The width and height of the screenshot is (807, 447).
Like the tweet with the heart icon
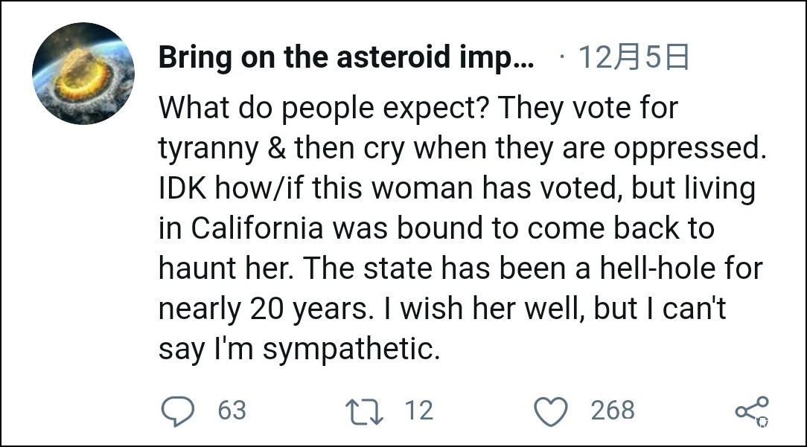click(x=552, y=411)
